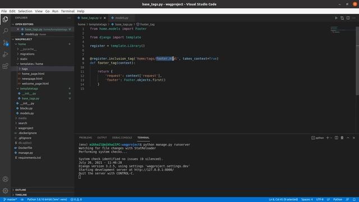Open Dockerfile in explorer

[25, 148]
